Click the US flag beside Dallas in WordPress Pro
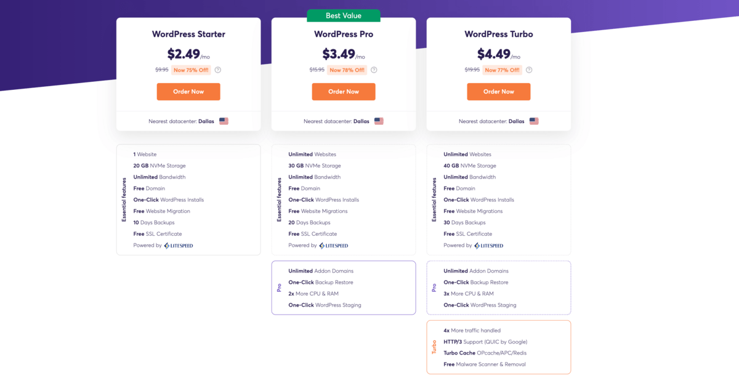Viewport: 739px width, 381px height. pos(379,121)
